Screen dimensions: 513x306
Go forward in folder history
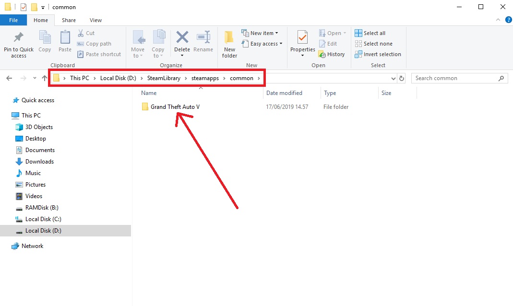click(23, 78)
